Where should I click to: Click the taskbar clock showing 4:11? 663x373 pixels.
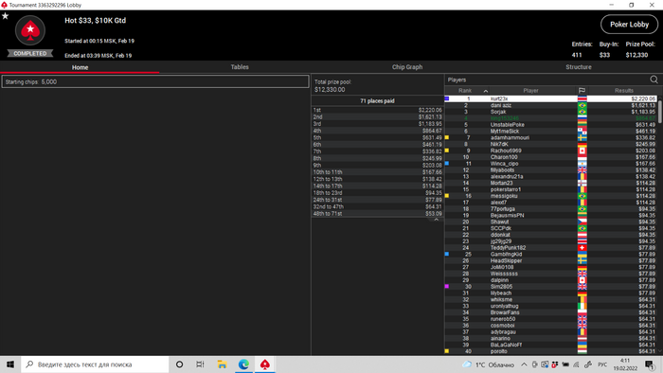[625, 364]
